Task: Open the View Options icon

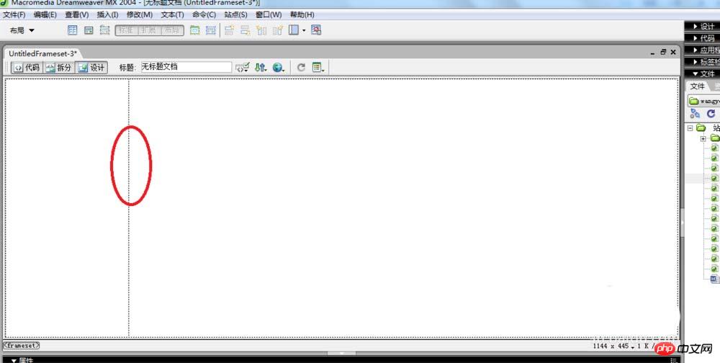Action: point(318,68)
